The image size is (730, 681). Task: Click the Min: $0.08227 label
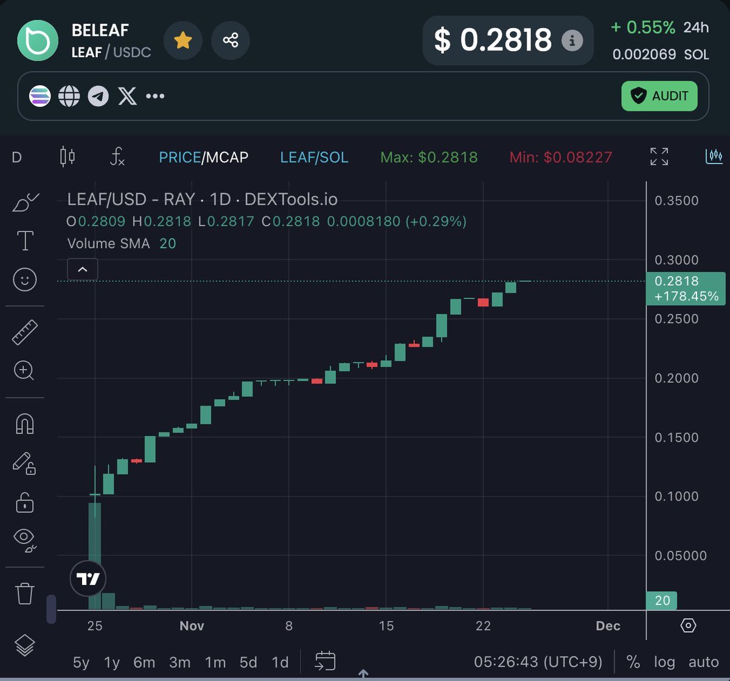tap(561, 157)
